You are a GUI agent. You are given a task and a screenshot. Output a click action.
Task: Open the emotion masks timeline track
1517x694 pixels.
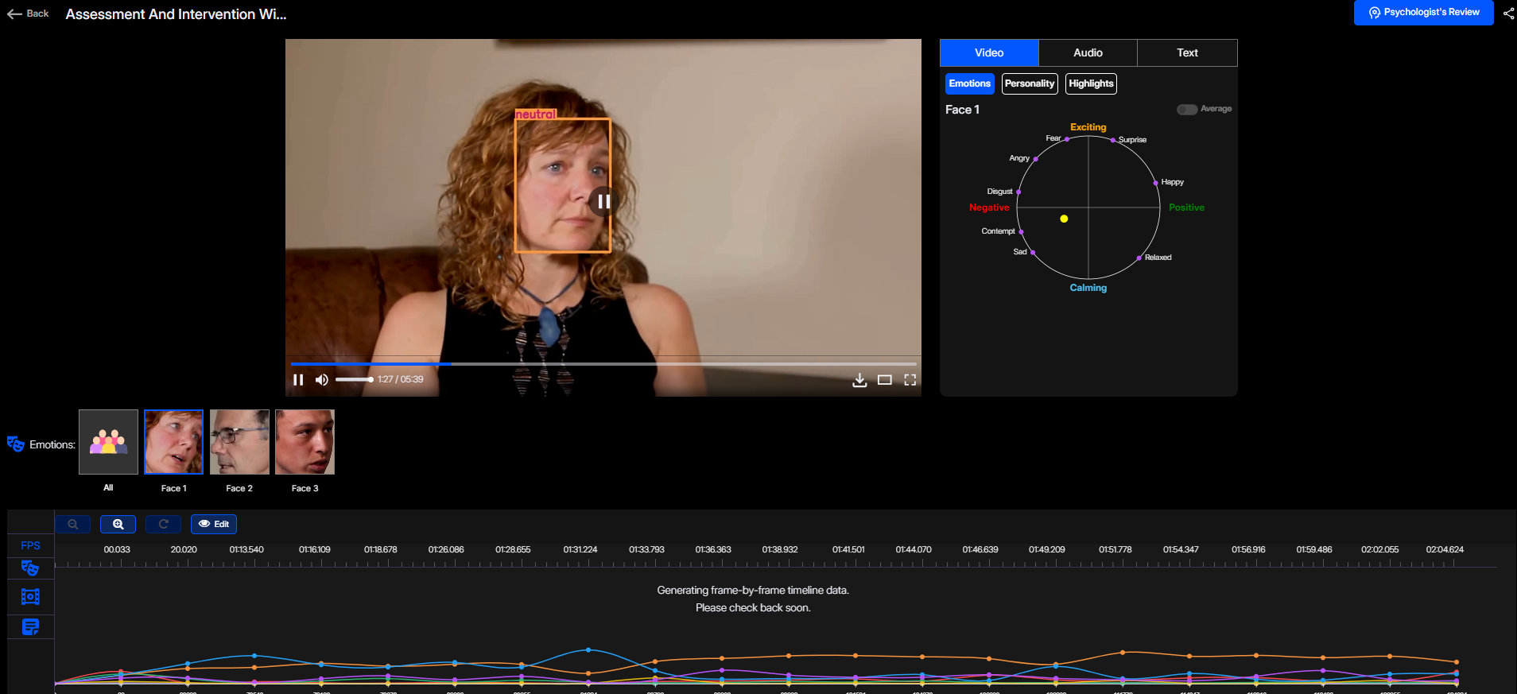pyautogui.click(x=30, y=568)
